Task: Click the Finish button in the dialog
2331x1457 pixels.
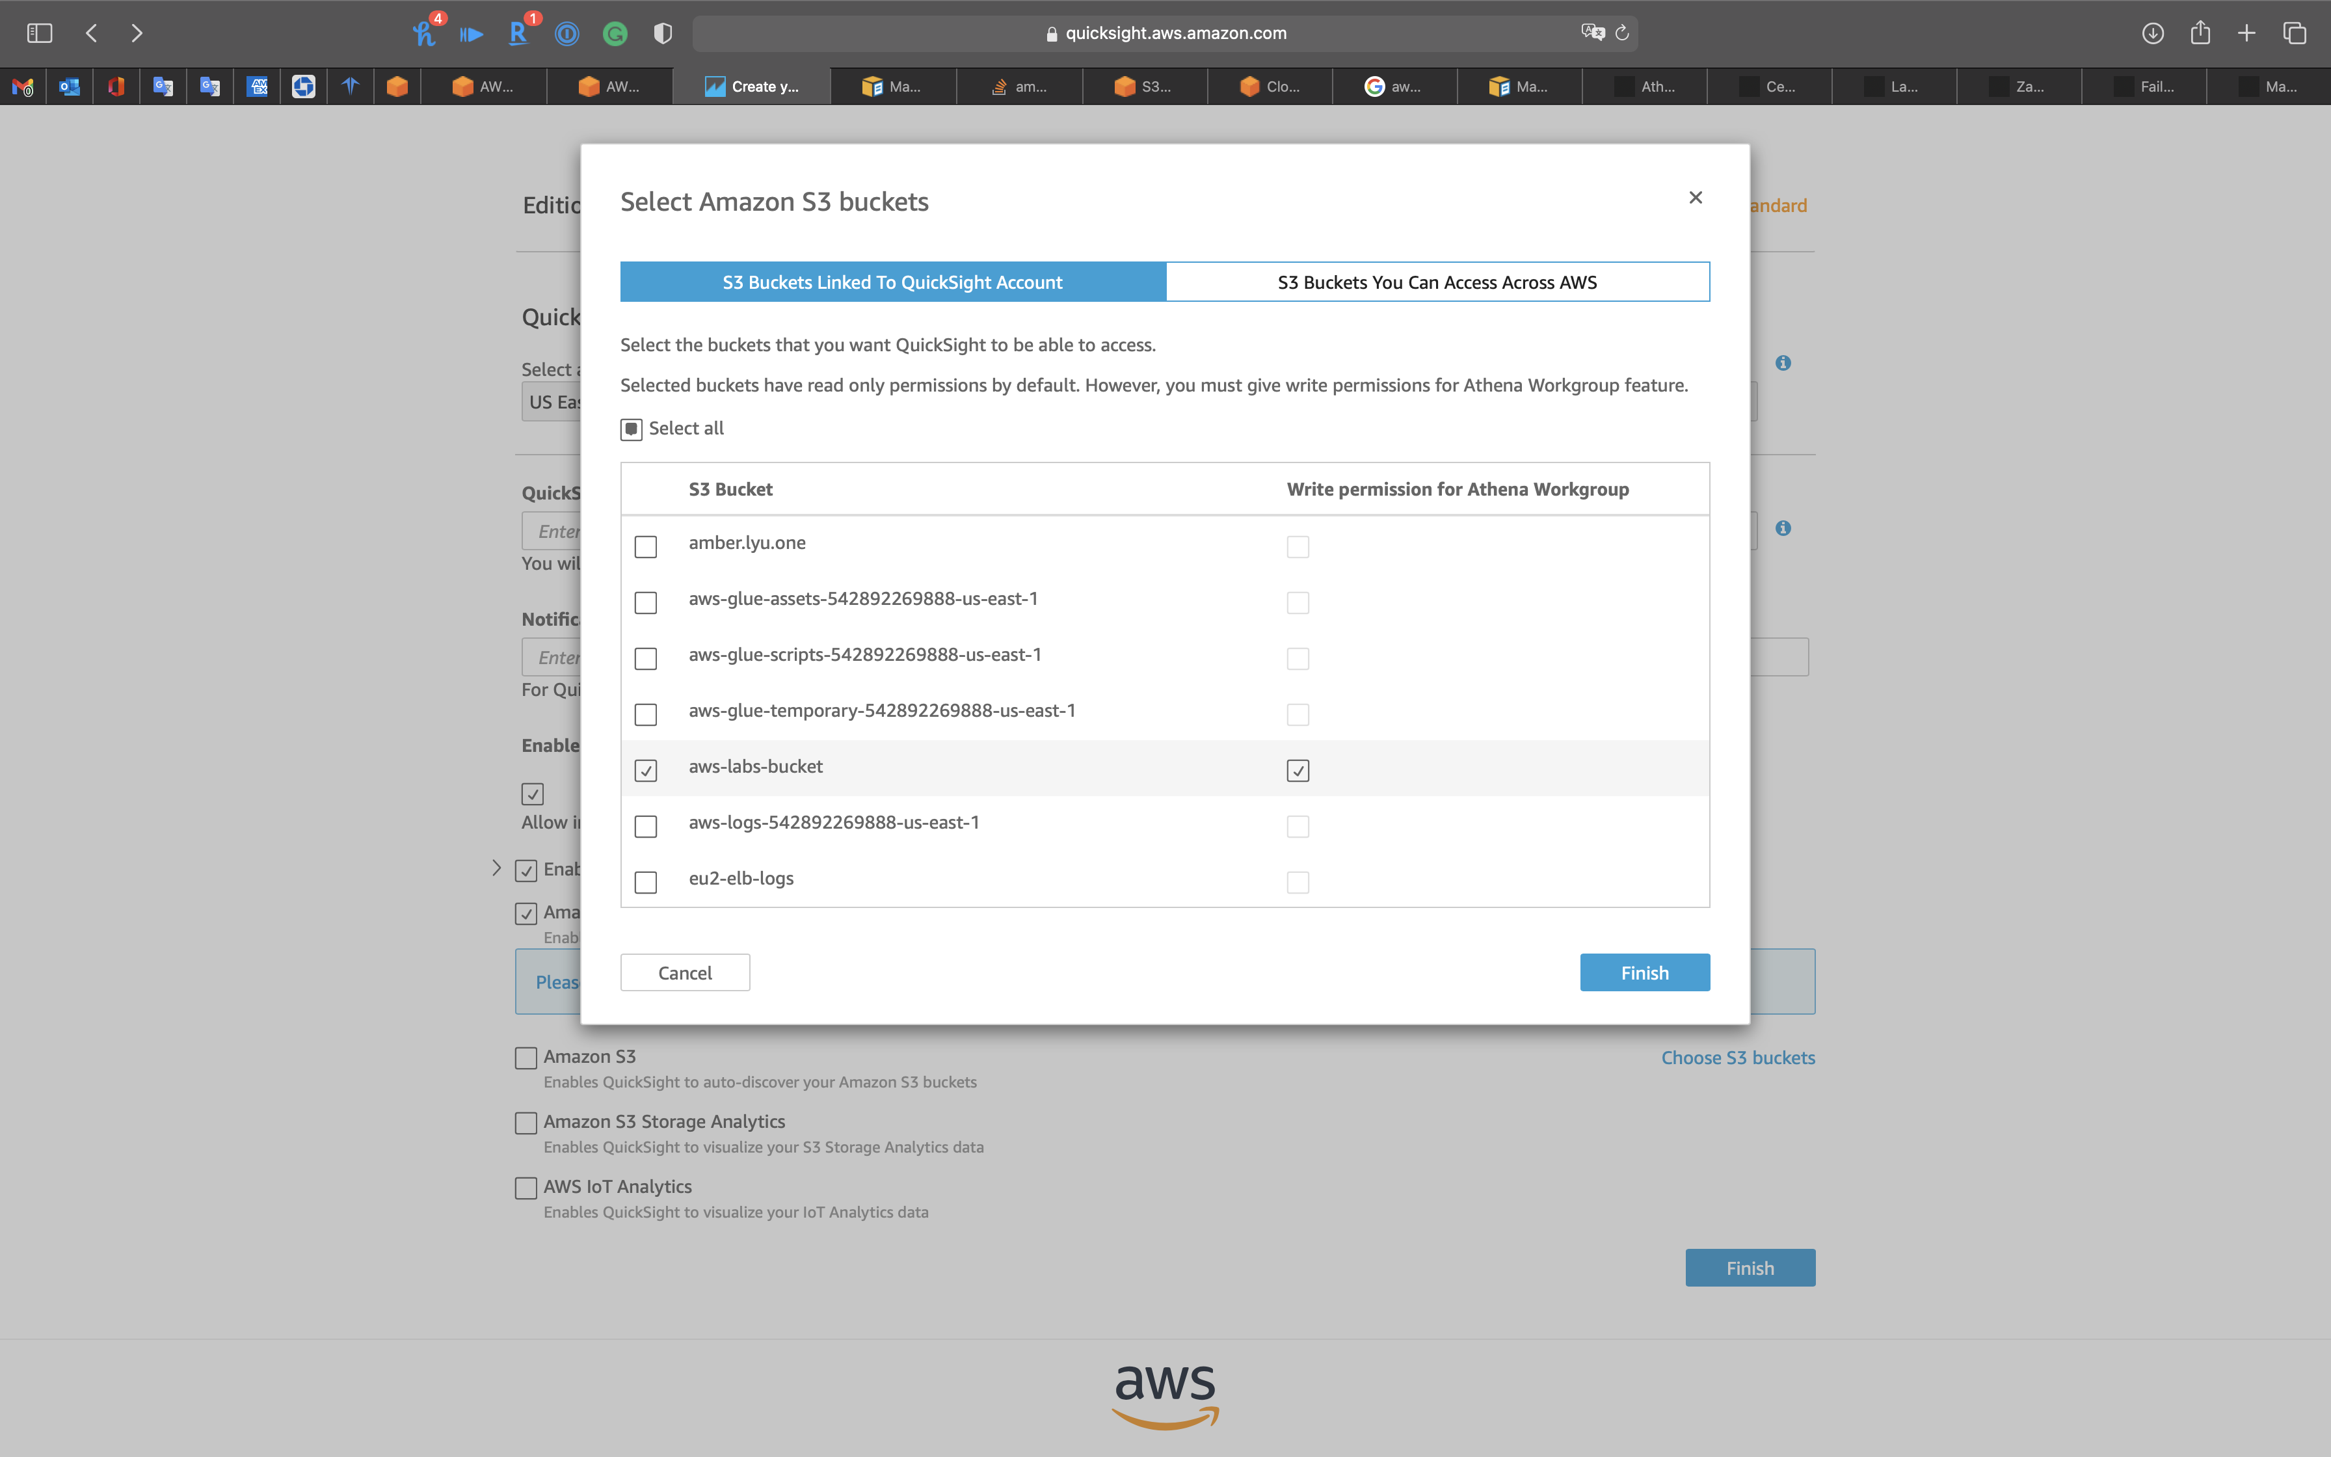Action: [x=1644, y=972]
